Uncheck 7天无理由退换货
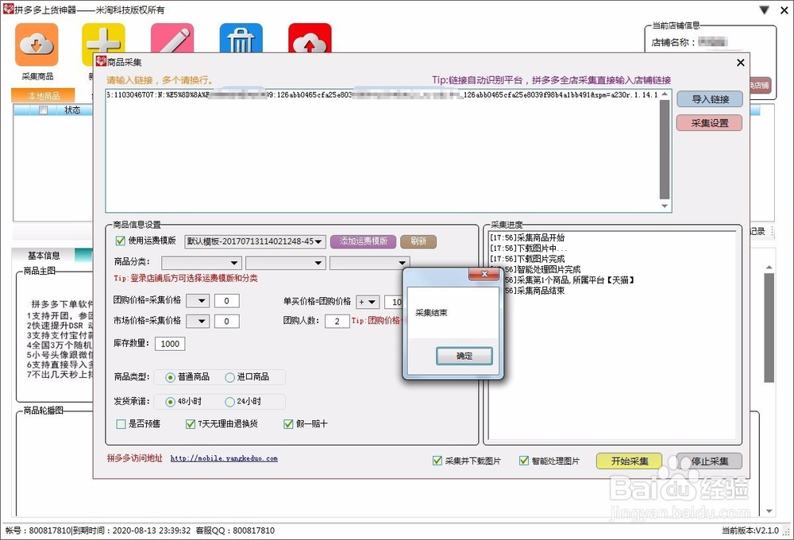This screenshot has width=794, height=540. (x=191, y=424)
